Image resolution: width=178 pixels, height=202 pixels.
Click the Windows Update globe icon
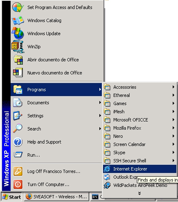pyautogui.click(x=18, y=34)
